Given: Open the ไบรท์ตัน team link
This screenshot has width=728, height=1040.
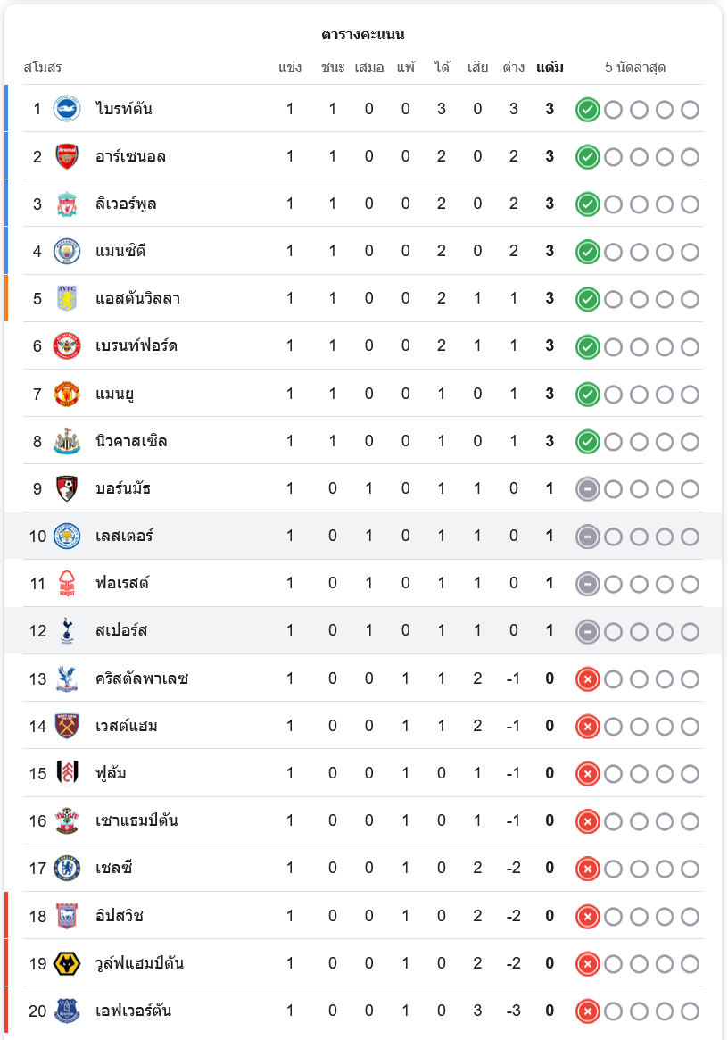Looking at the screenshot, I should 124,109.
